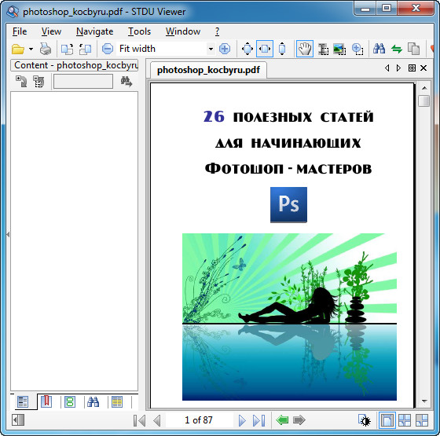Switch to the Thumbnails sidebar tab
This screenshot has width=440, height=436.
70,401
